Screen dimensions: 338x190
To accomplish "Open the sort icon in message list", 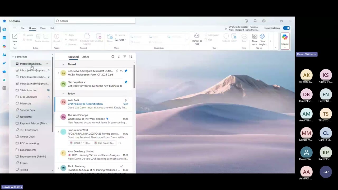I will pyautogui.click(x=130, y=57).
